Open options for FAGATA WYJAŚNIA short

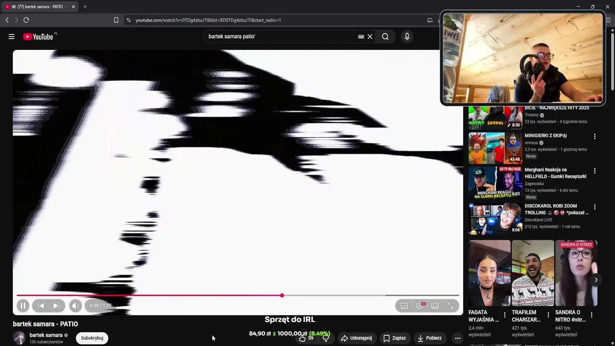[x=504, y=315]
